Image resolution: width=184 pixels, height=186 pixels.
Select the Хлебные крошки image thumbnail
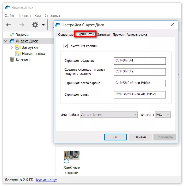click(x=72, y=155)
